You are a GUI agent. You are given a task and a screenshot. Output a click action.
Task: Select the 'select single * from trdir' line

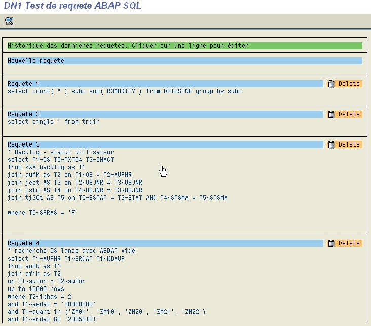[54, 122]
